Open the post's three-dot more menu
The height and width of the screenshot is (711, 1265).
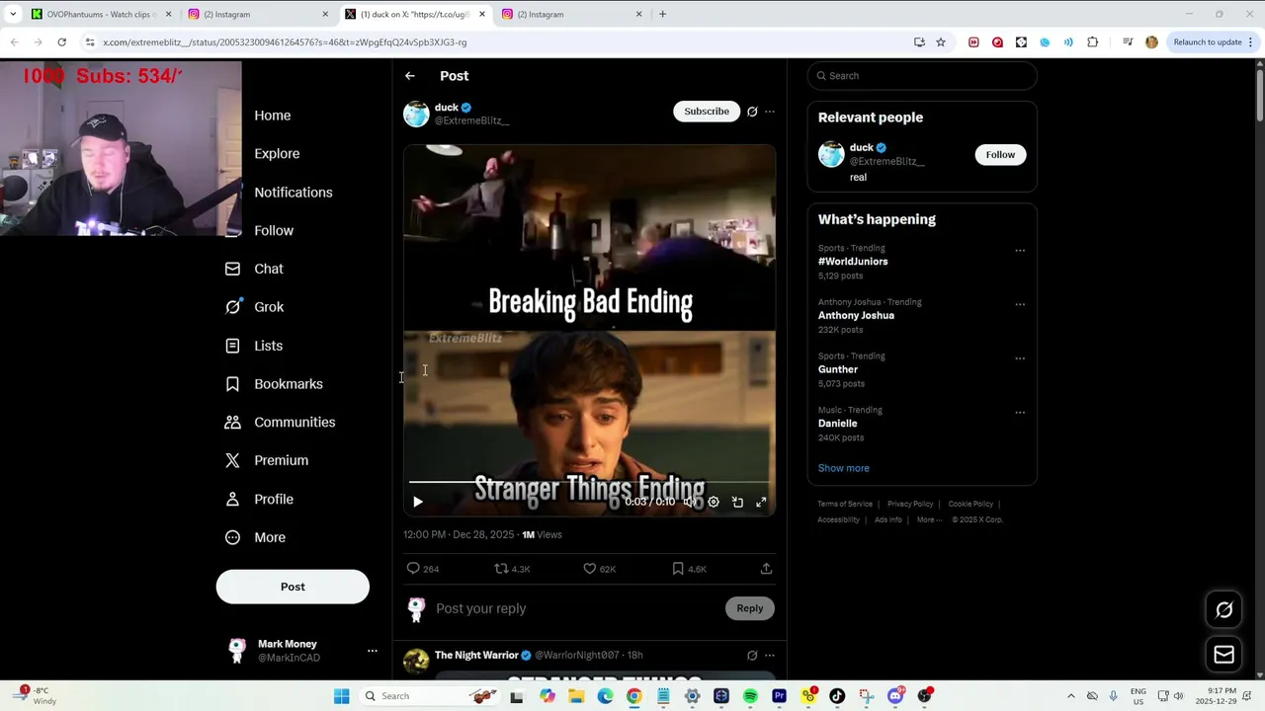point(770,112)
